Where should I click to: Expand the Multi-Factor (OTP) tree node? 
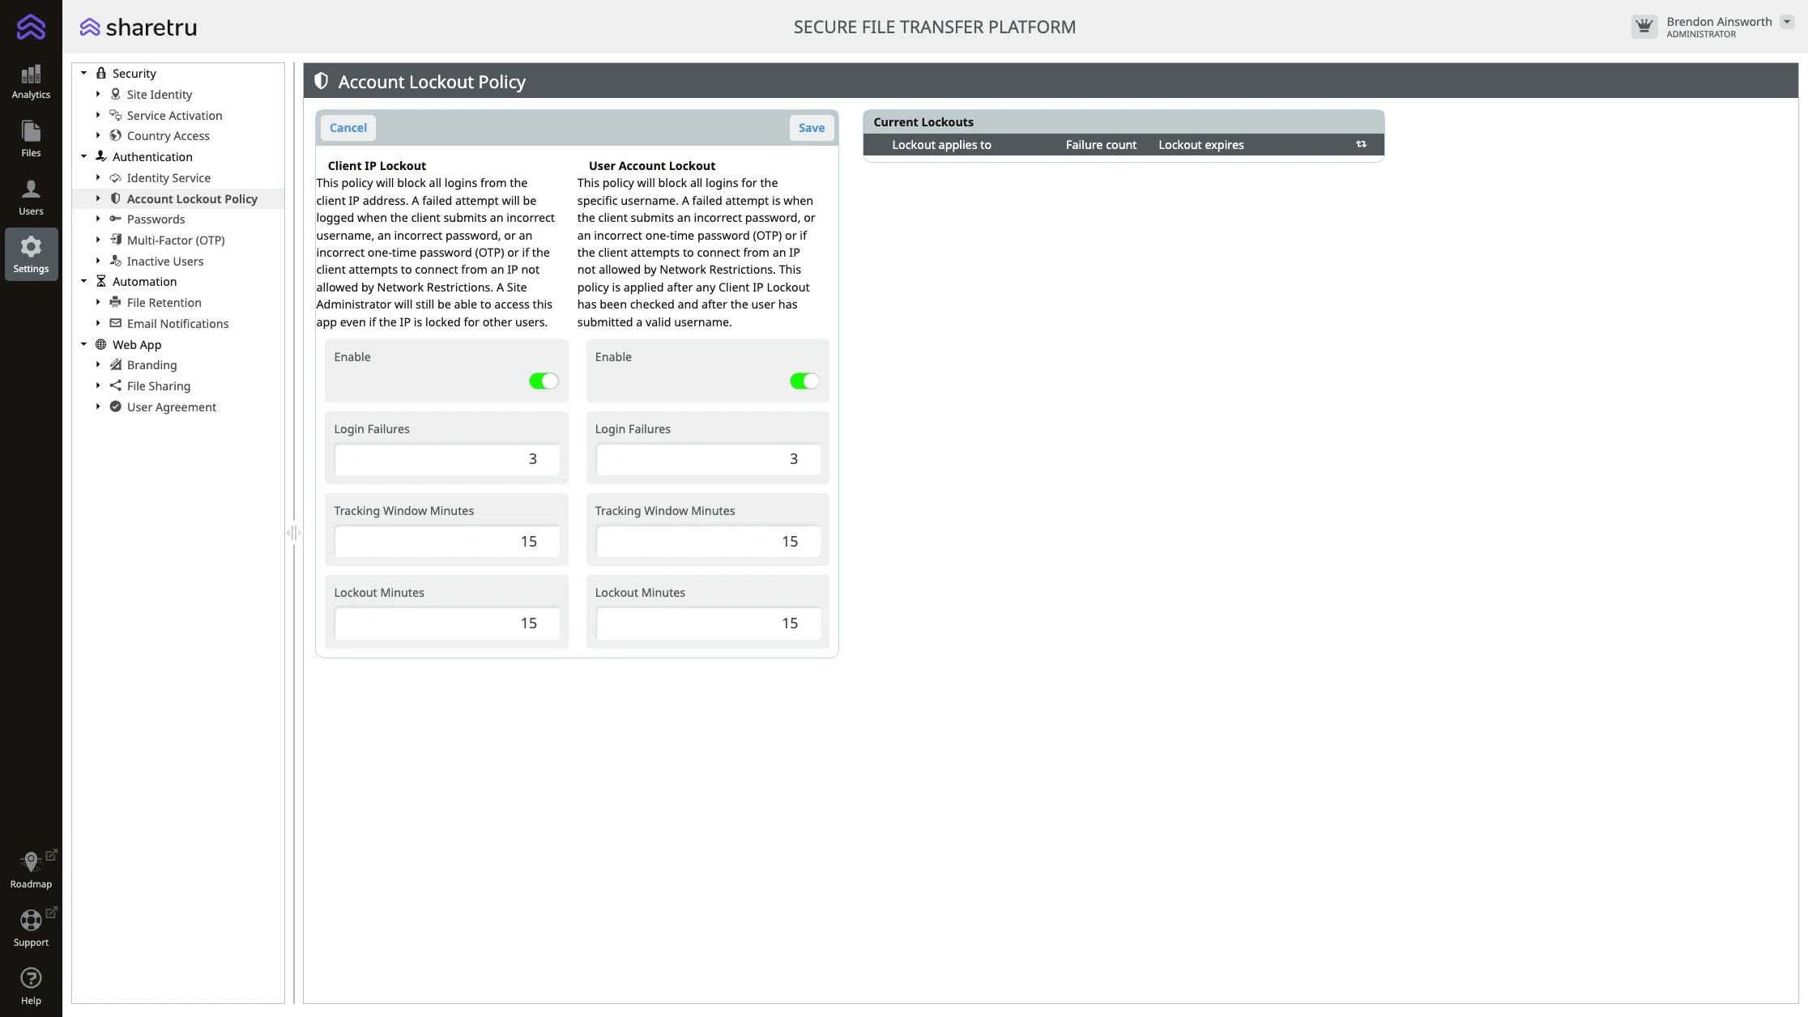point(98,240)
